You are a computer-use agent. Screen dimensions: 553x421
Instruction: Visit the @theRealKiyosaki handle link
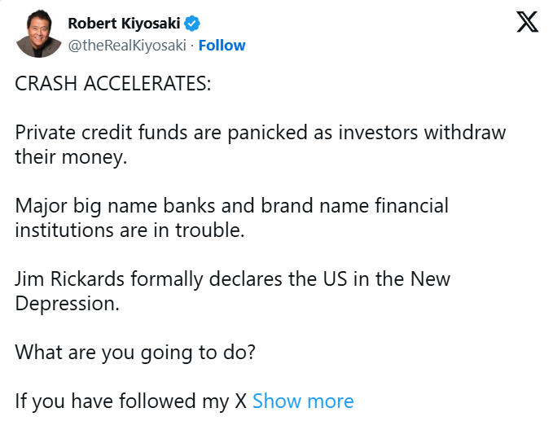pos(126,46)
